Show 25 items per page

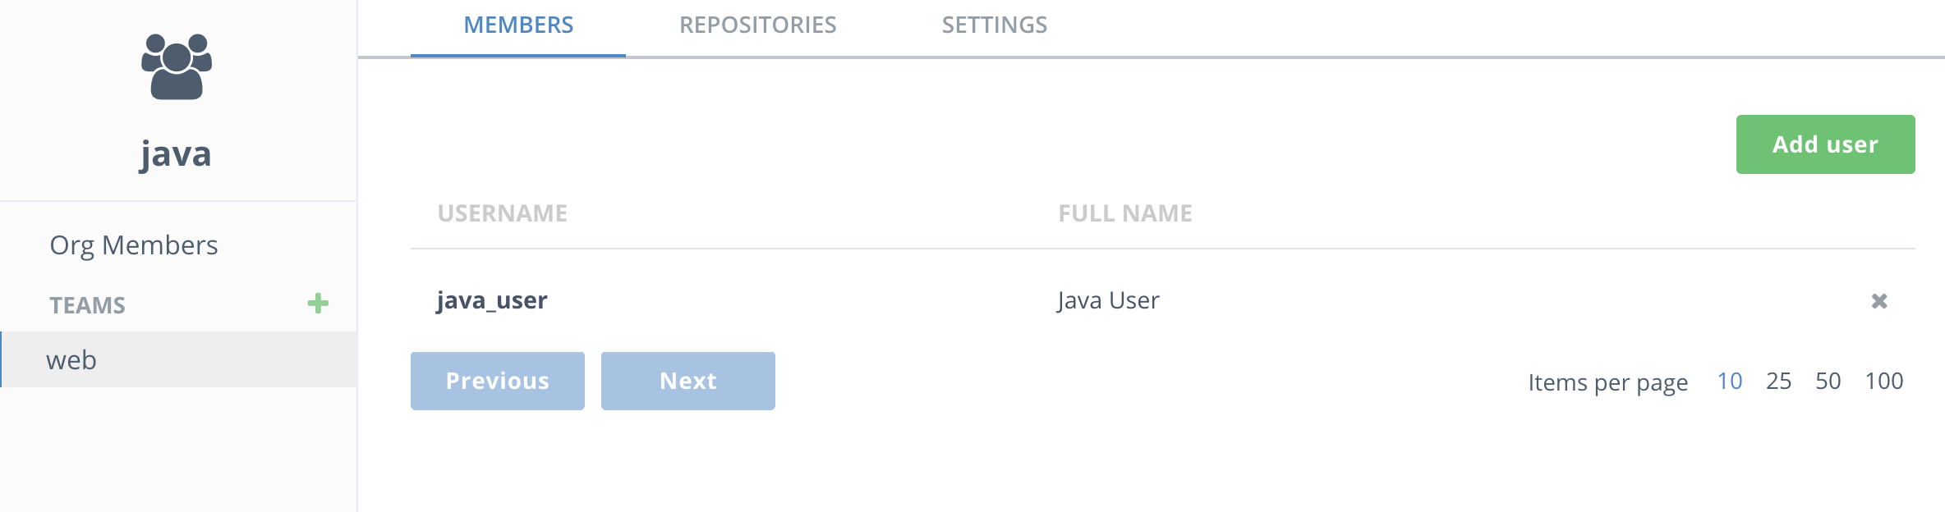(1779, 381)
